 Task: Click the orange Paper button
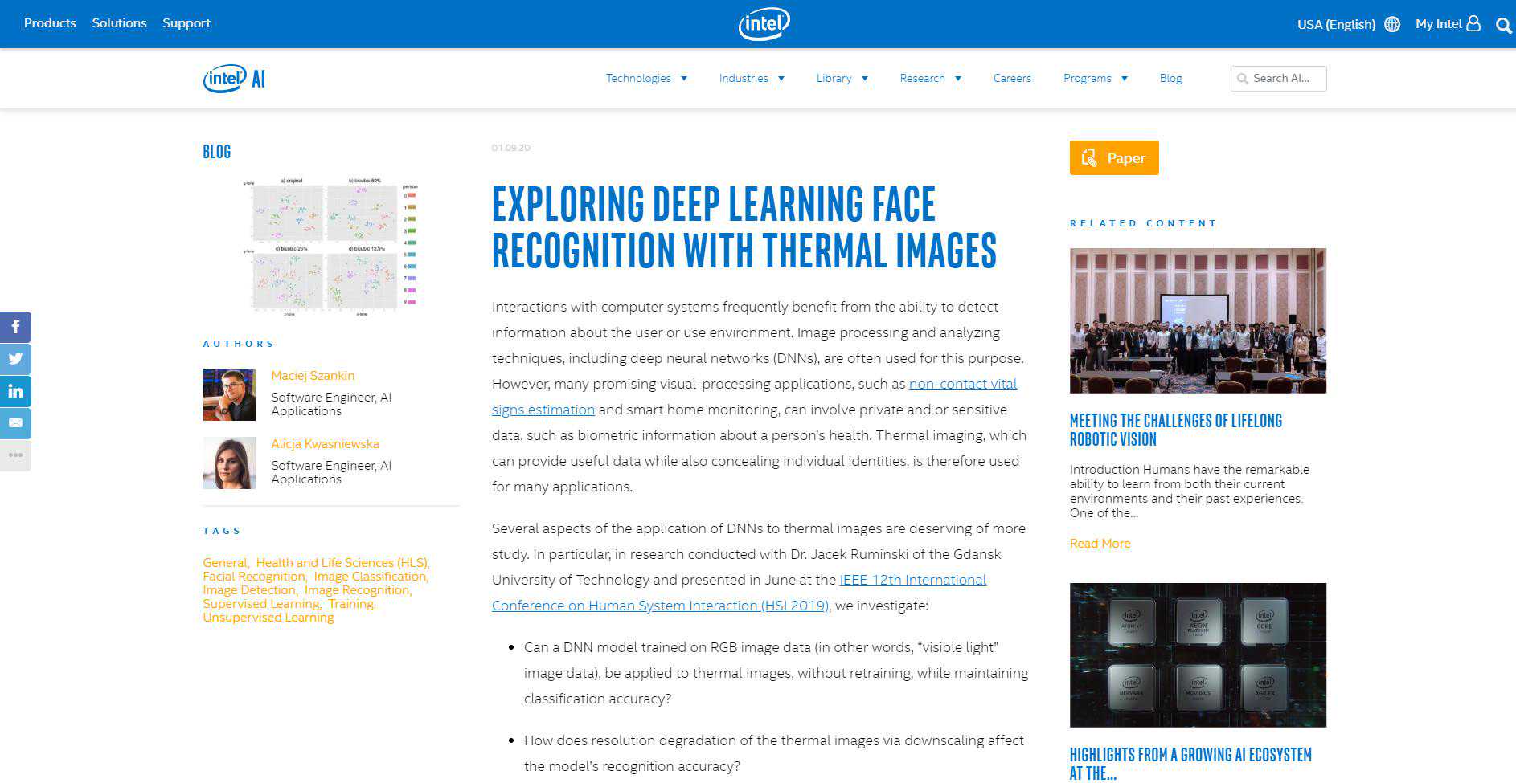[x=1113, y=157]
